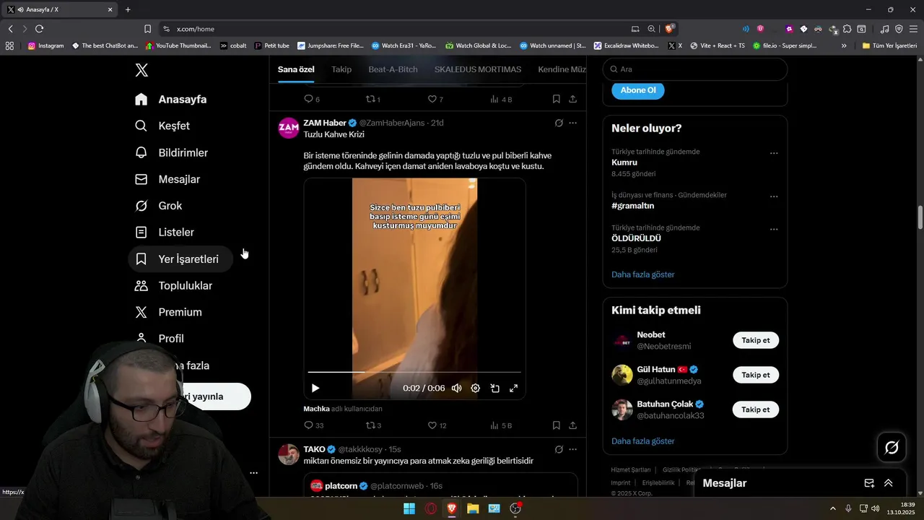This screenshot has height=520, width=924.
Task: Open File Explorer from taskbar
Action: [x=473, y=508]
